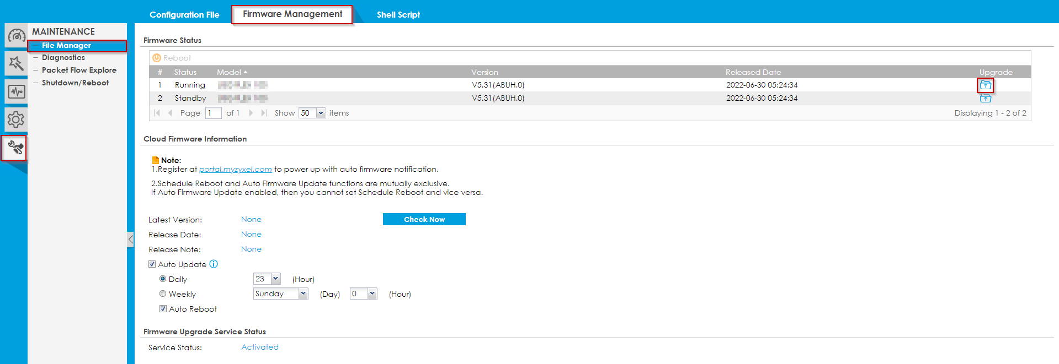Open the Maintenance tools icon
1059x364 pixels.
14,148
